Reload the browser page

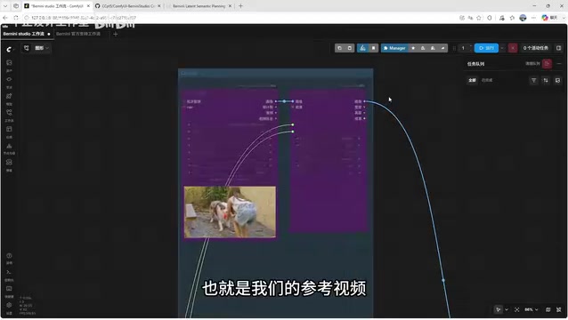click(x=16, y=18)
